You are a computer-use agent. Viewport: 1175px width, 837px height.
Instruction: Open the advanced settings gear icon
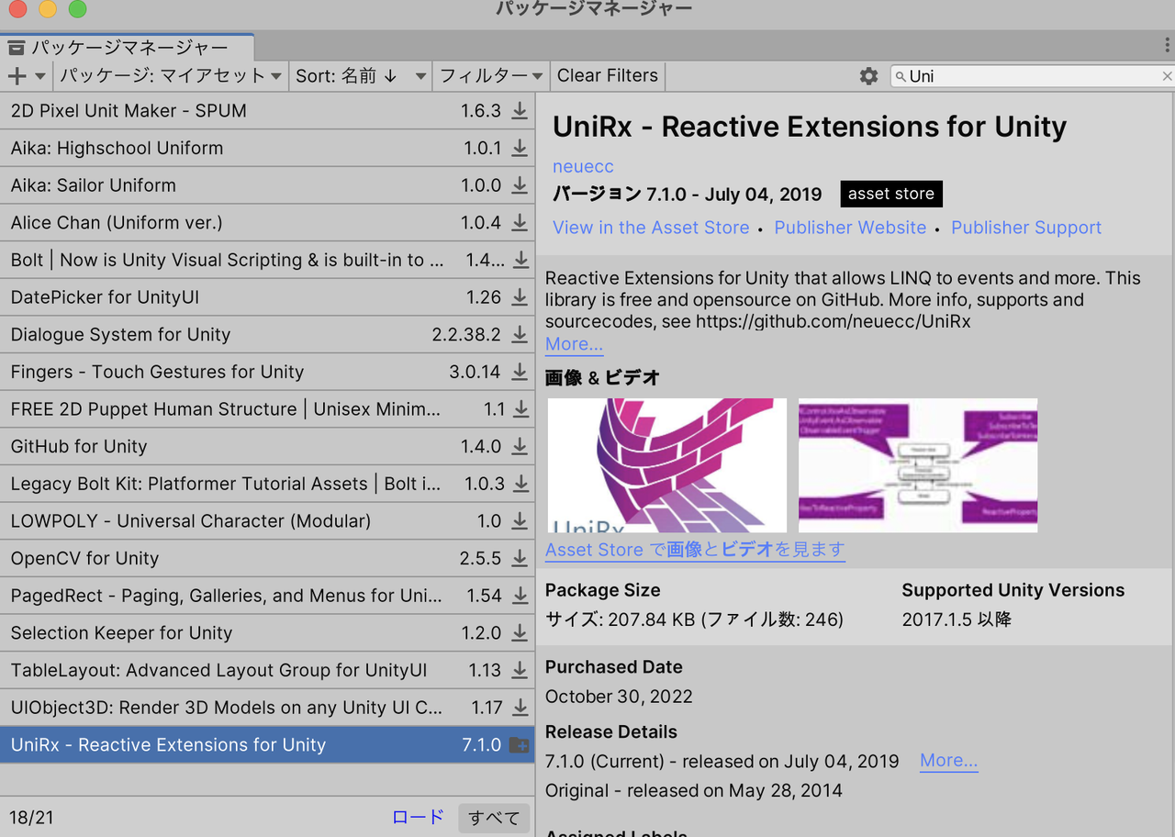point(867,76)
